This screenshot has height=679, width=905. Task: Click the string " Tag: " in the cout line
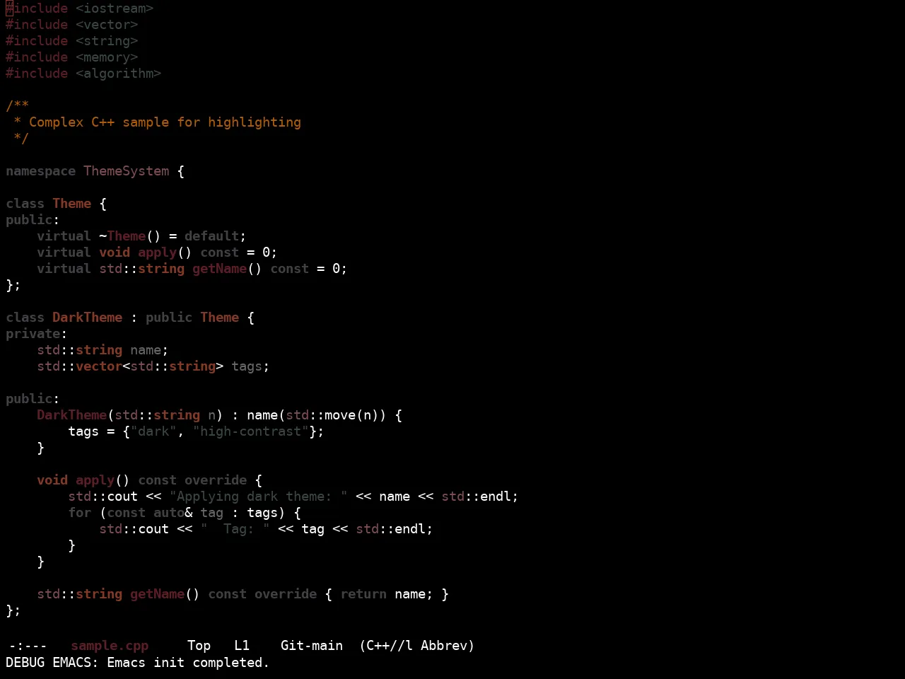tap(235, 529)
